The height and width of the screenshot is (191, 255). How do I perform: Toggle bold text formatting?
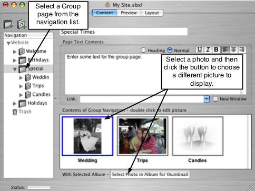click(x=216, y=50)
